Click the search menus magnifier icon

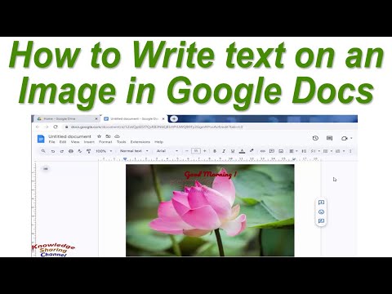tap(43, 151)
